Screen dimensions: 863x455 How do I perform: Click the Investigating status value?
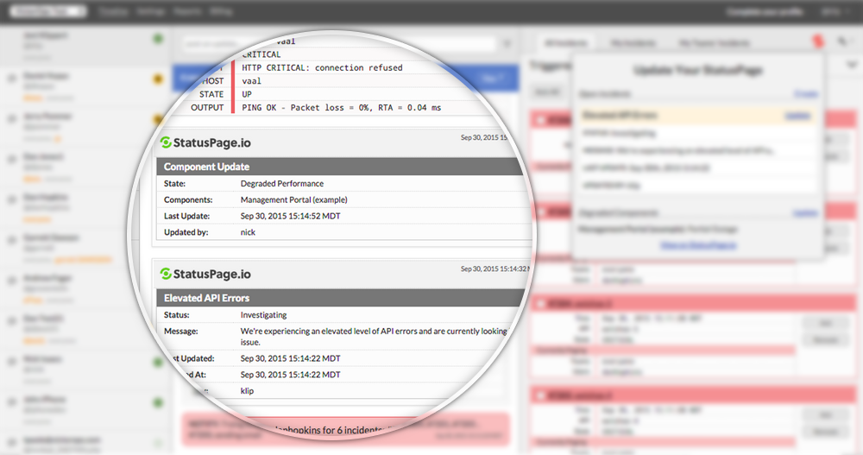[x=263, y=315]
